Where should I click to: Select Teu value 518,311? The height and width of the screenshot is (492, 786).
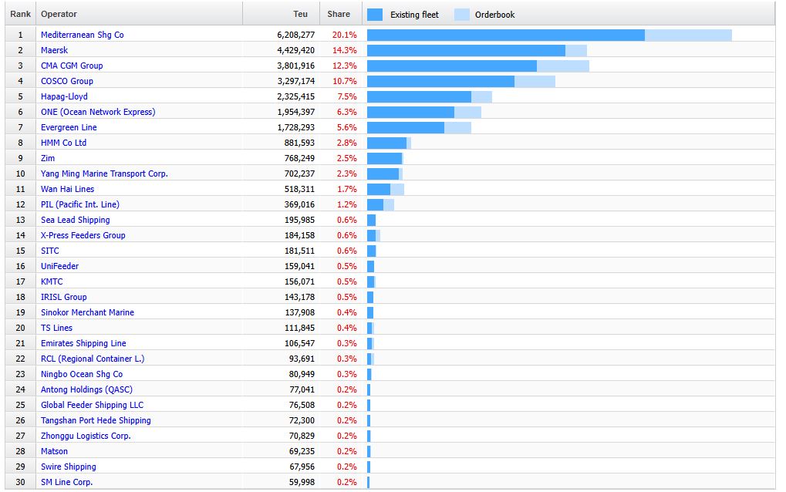coord(299,189)
